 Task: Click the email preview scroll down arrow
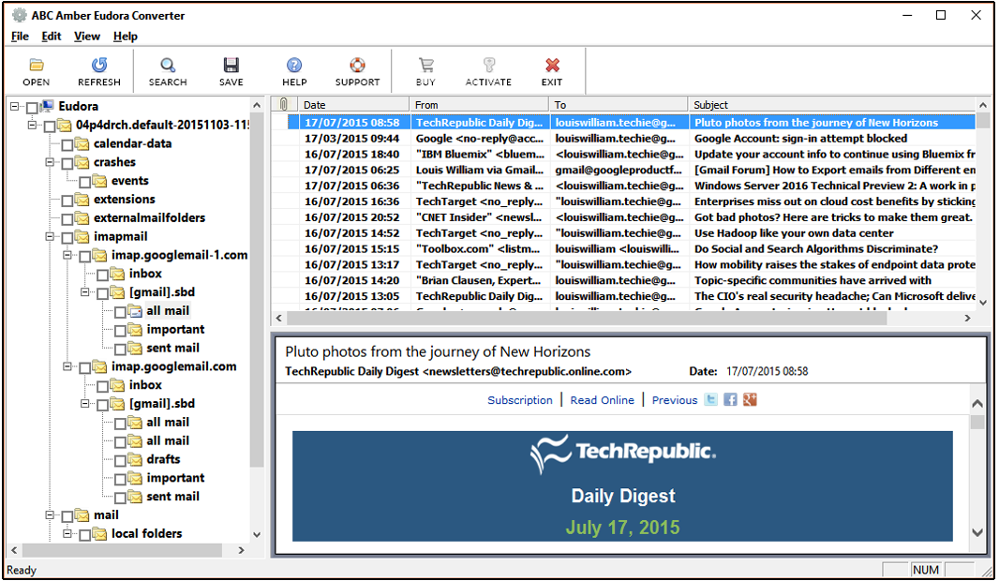point(977,532)
